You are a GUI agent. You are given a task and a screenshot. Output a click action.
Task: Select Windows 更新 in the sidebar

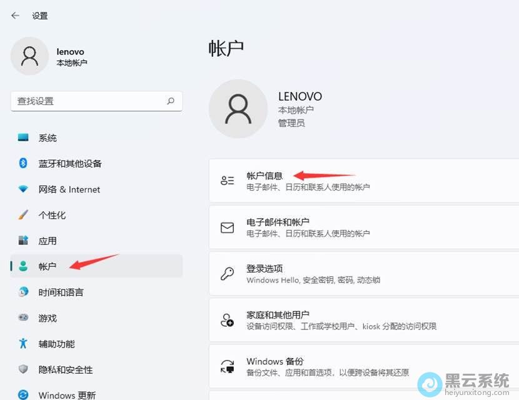(67, 395)
